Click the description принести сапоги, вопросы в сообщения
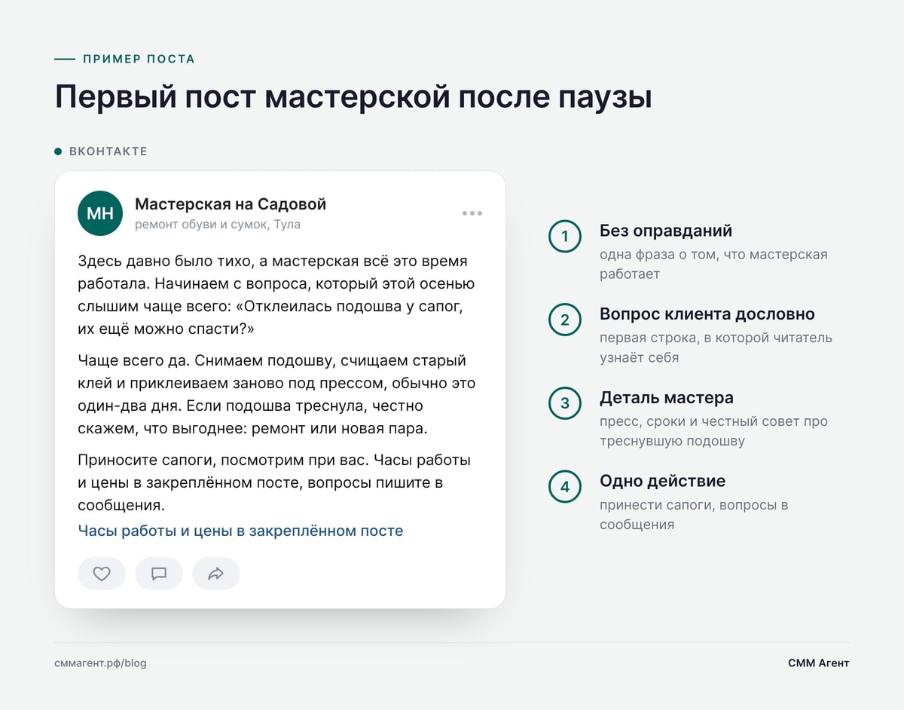Image resolution: width=904 pixels, height=710 pixels. (694, 515)
